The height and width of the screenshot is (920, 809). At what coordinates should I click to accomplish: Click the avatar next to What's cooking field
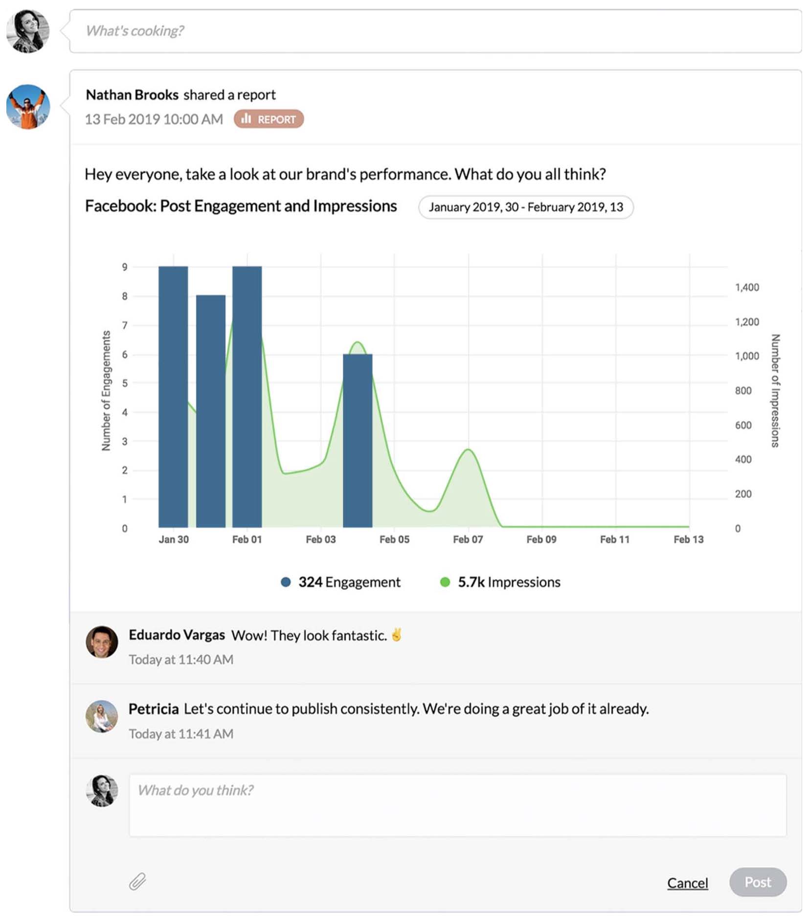tap(28, 31)
